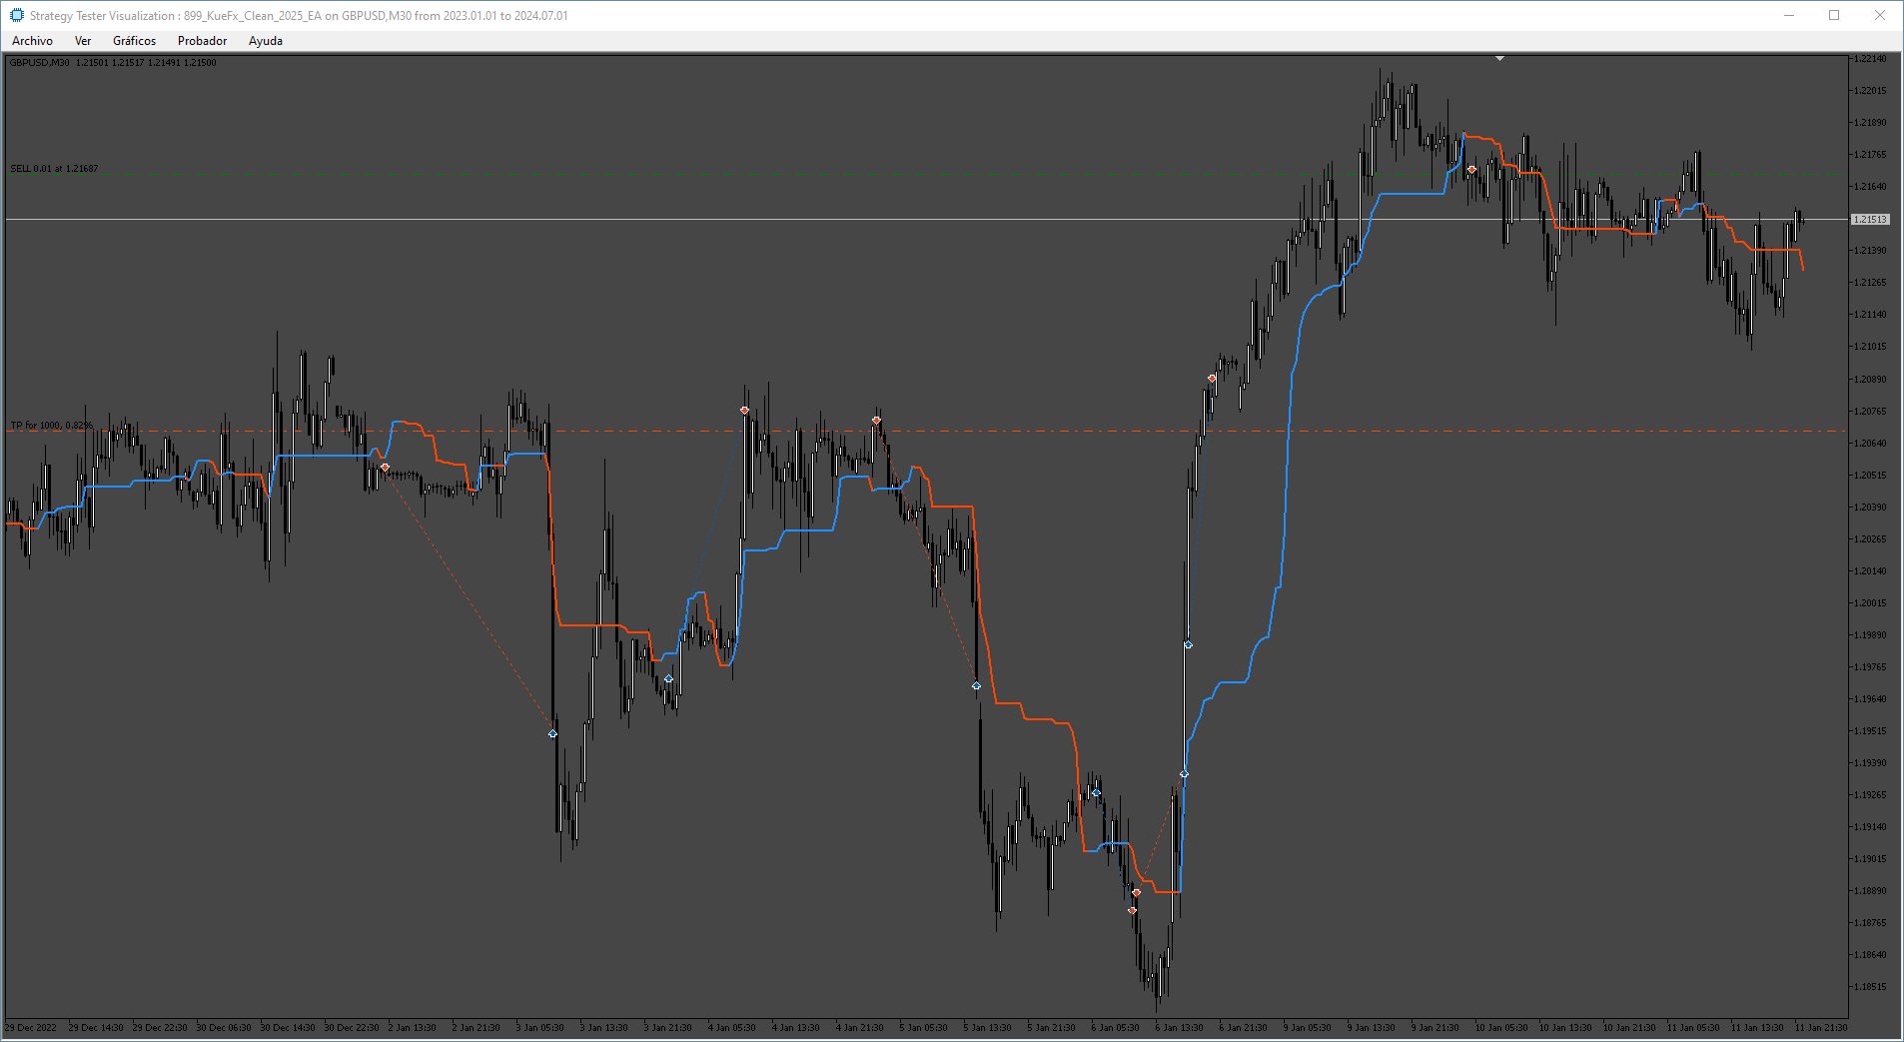Minimize the Strategy Tester window
The image size is (1904, 1042).
(1789, 15)
